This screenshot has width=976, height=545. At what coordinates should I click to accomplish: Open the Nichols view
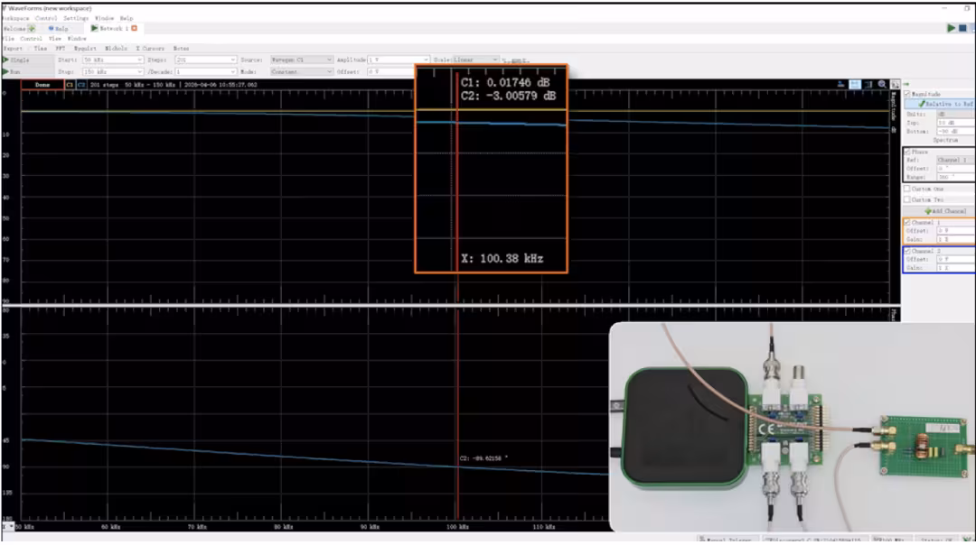click(x=116, y=49)
